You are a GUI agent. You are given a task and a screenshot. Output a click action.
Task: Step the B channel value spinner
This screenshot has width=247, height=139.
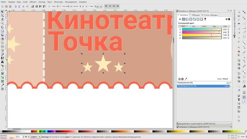(x=228, y=35)
